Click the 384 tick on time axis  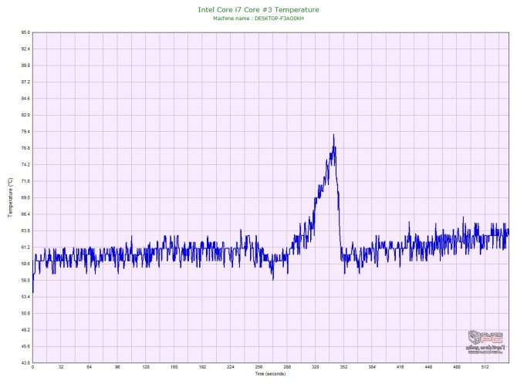(x=372, y=367)
